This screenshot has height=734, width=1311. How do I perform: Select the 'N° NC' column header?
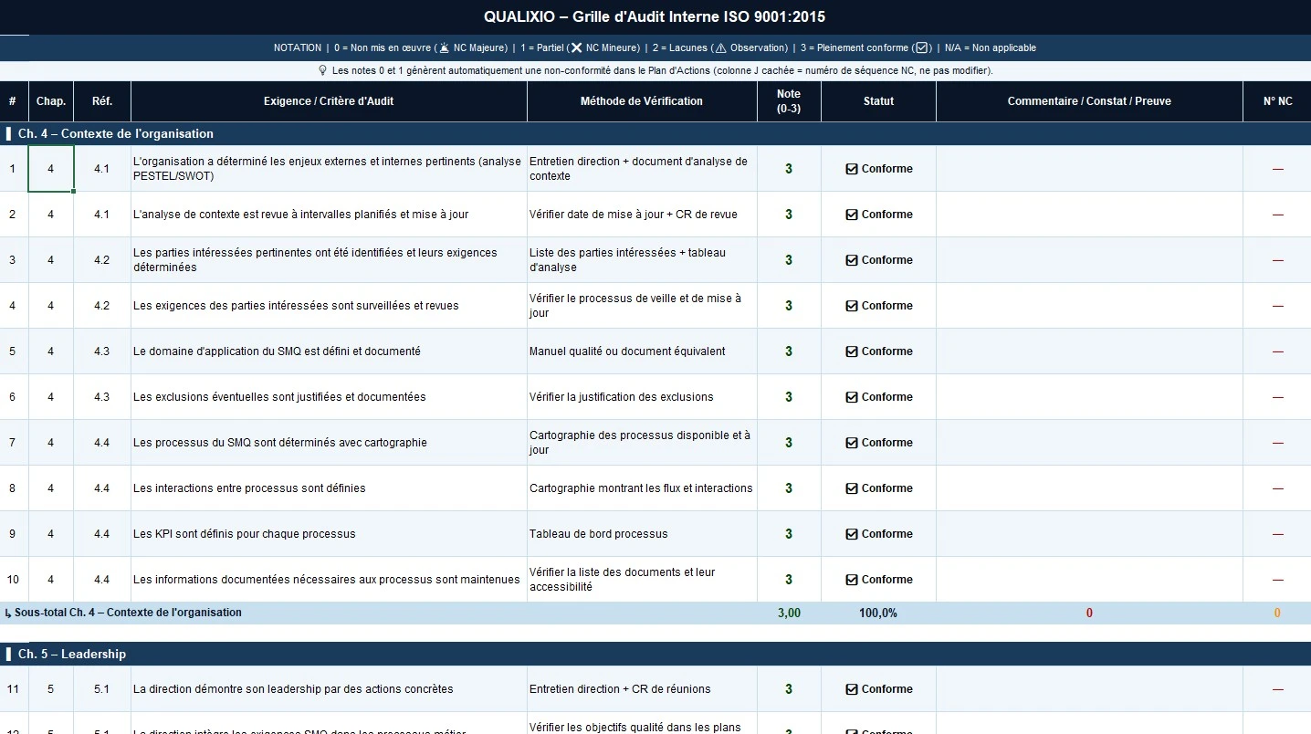pyautogui.click(x=1277, y=101)
